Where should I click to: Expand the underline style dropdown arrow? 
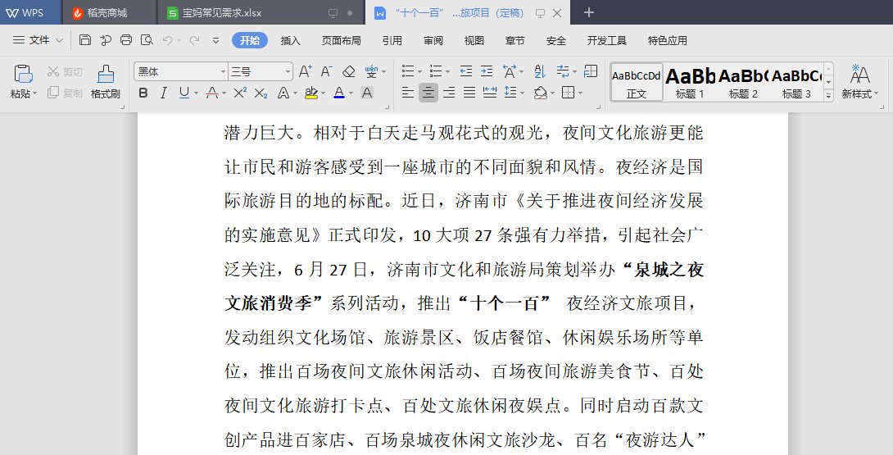click(x=197, y=93)
